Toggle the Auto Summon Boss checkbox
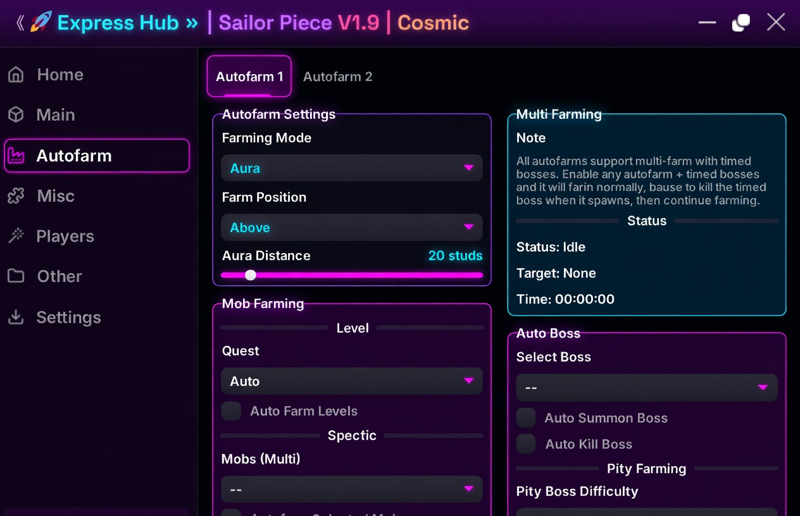Viewport: 800px width, 516px height. [x=526, y=418]
